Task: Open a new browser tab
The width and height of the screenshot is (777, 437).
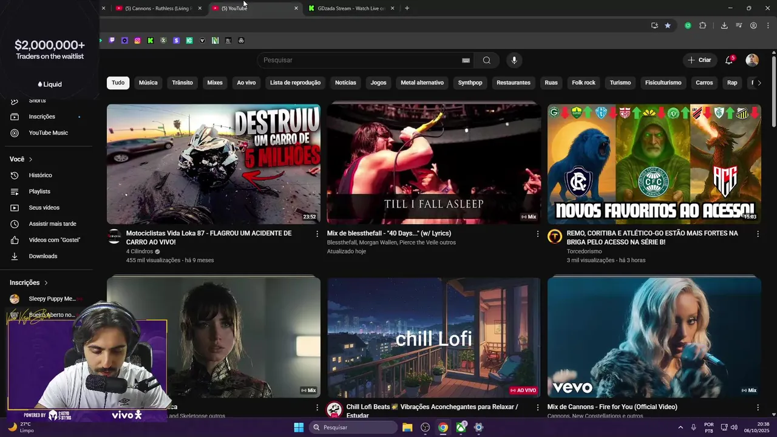Action: click(407, 8)
